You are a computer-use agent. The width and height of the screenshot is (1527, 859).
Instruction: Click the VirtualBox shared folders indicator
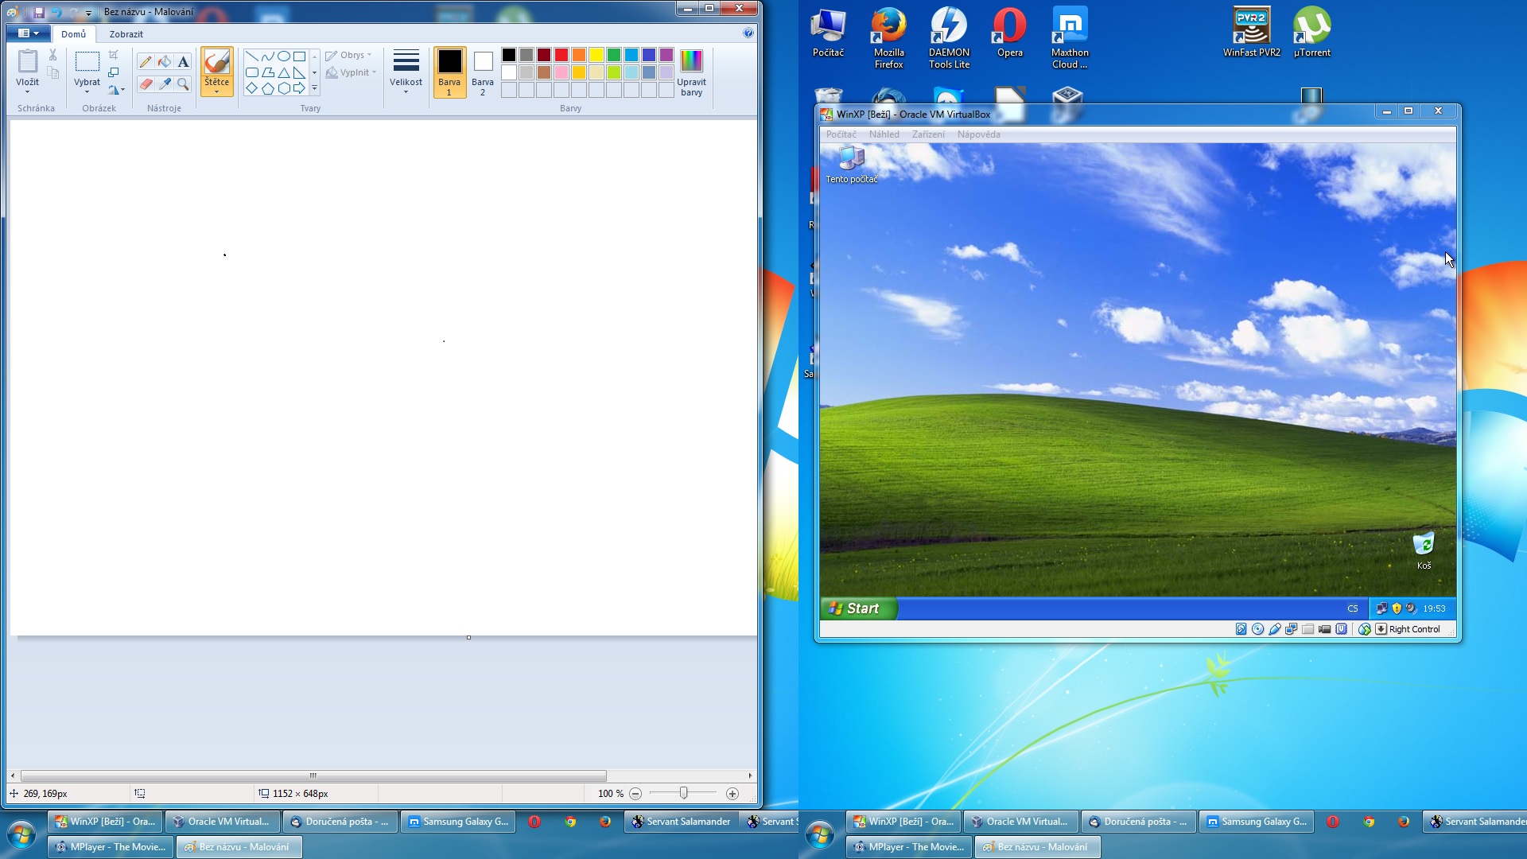[x=1307, y=629]
